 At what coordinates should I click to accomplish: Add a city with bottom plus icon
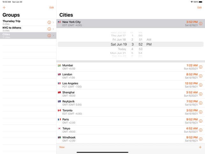(200, 147)
